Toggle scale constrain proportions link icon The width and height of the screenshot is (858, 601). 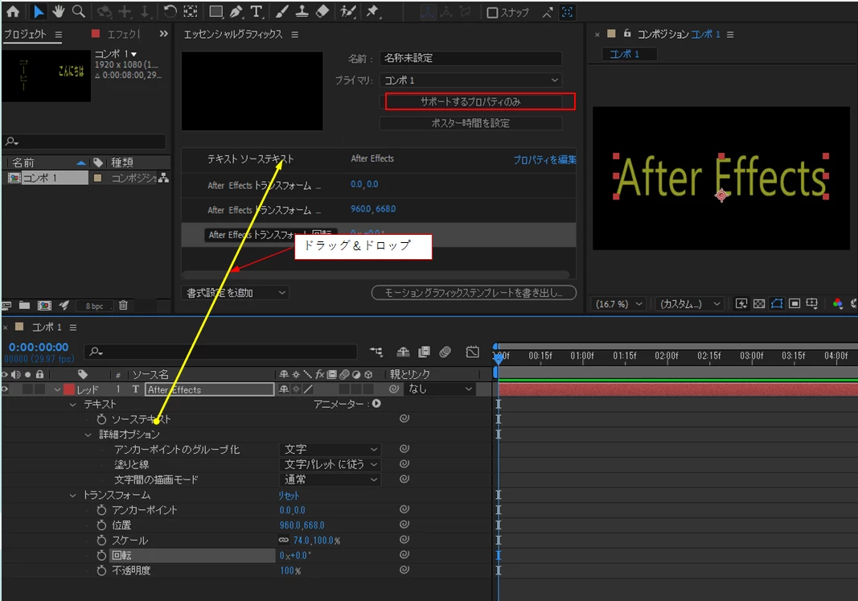pos(283,540)
